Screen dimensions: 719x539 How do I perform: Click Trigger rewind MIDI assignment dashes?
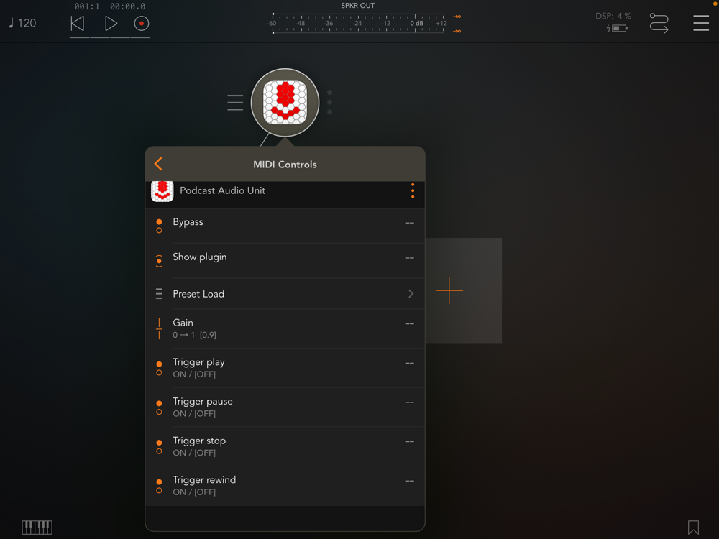(x=410, y=481)
